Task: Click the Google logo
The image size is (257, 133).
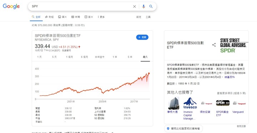Action: coord(11,6)
